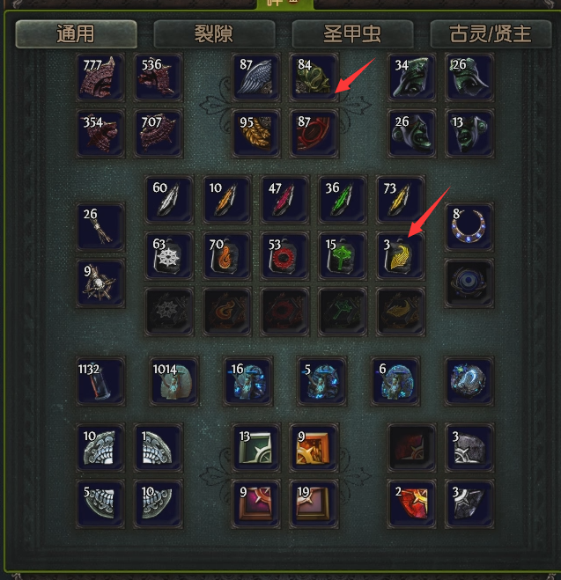This screenshot has height=580, width=561.
Task: Pick the orange flame breachstone with 70
Action: pos(227,255)
